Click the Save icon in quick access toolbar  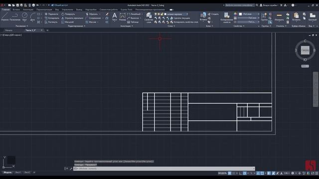17,5
